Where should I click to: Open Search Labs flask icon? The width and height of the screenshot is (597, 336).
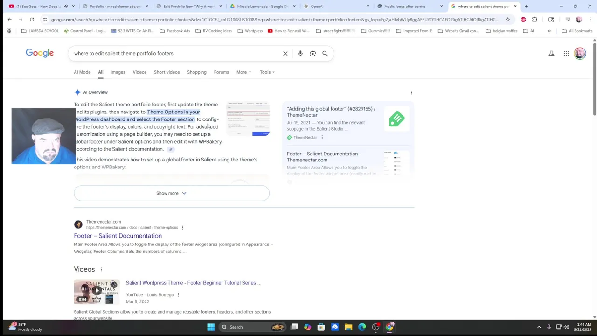[x=551, y=54]
